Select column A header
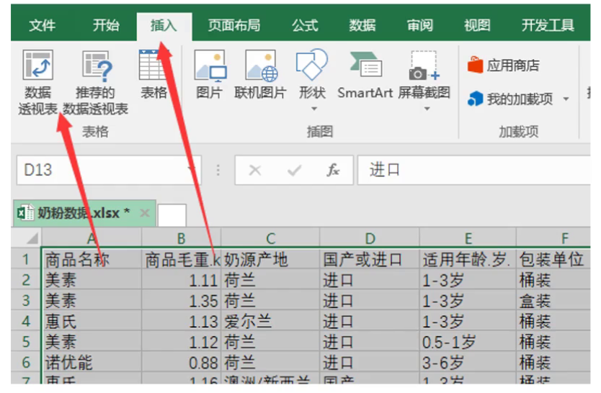This screenshot has width=601, height=393. point(92,238)
